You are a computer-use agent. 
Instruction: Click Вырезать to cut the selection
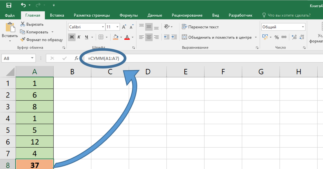(x=32, y=24)
